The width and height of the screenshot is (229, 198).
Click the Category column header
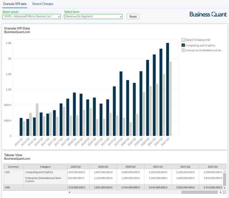(x=45, y=167)
